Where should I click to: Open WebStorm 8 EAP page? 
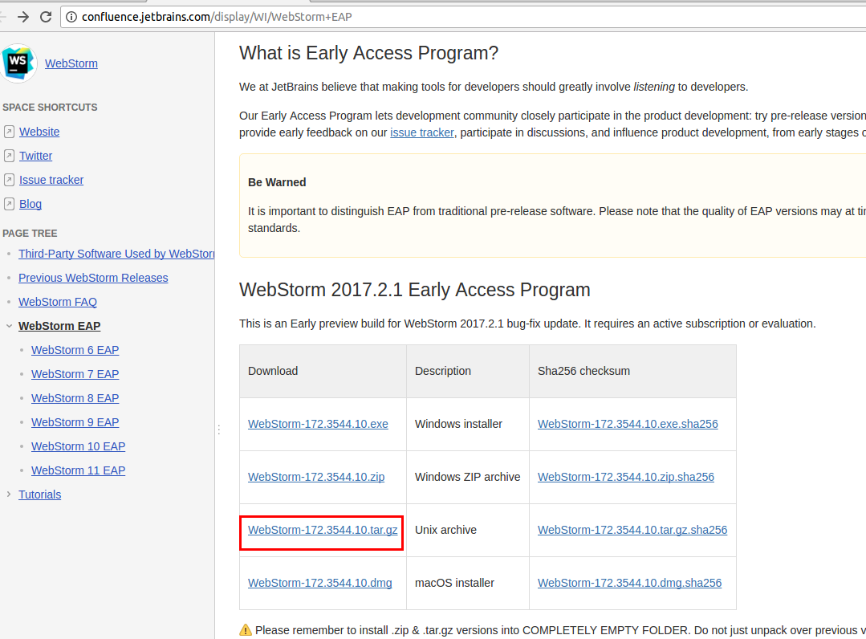(x=75, y=398)
